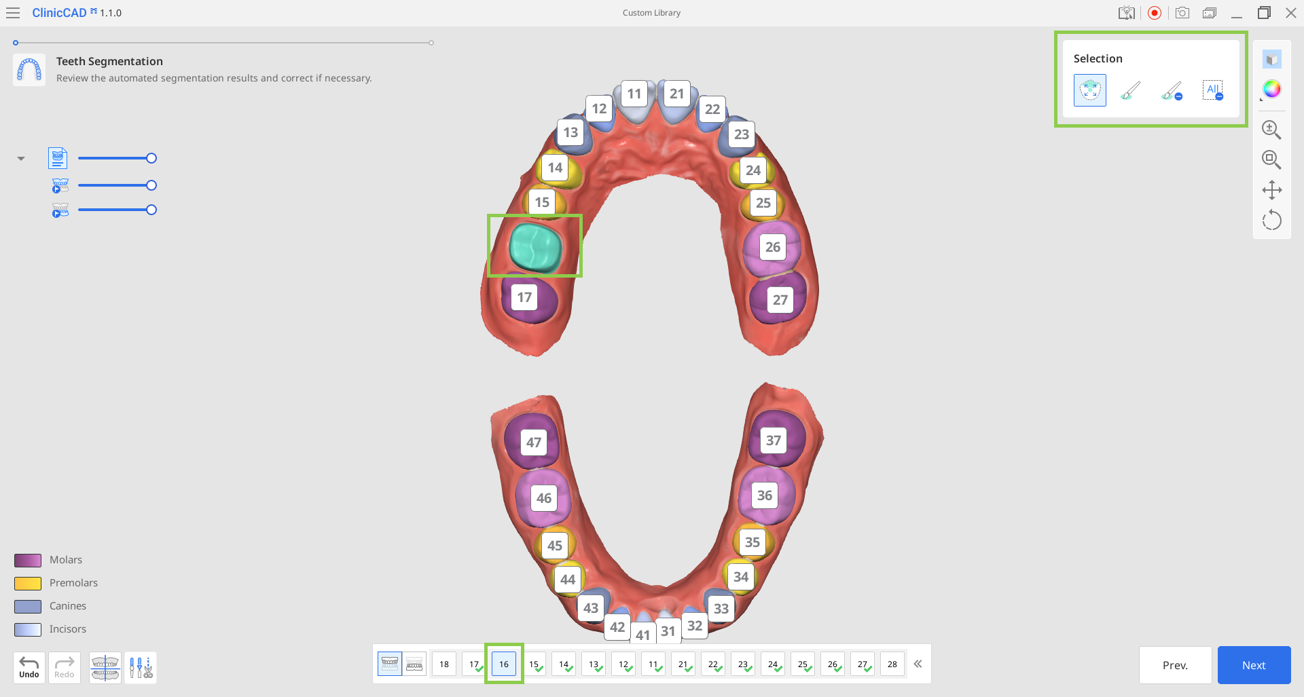Click the Premolars color swatch
Screen dimensions: 1304x697
pyautogui.click(x=28, y=583)
